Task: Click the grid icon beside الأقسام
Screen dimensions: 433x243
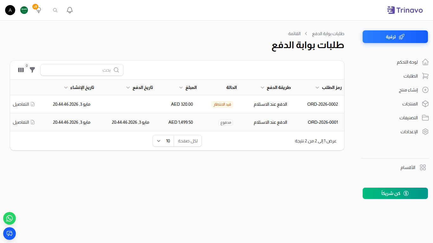Action: click(x=423, y=167)
